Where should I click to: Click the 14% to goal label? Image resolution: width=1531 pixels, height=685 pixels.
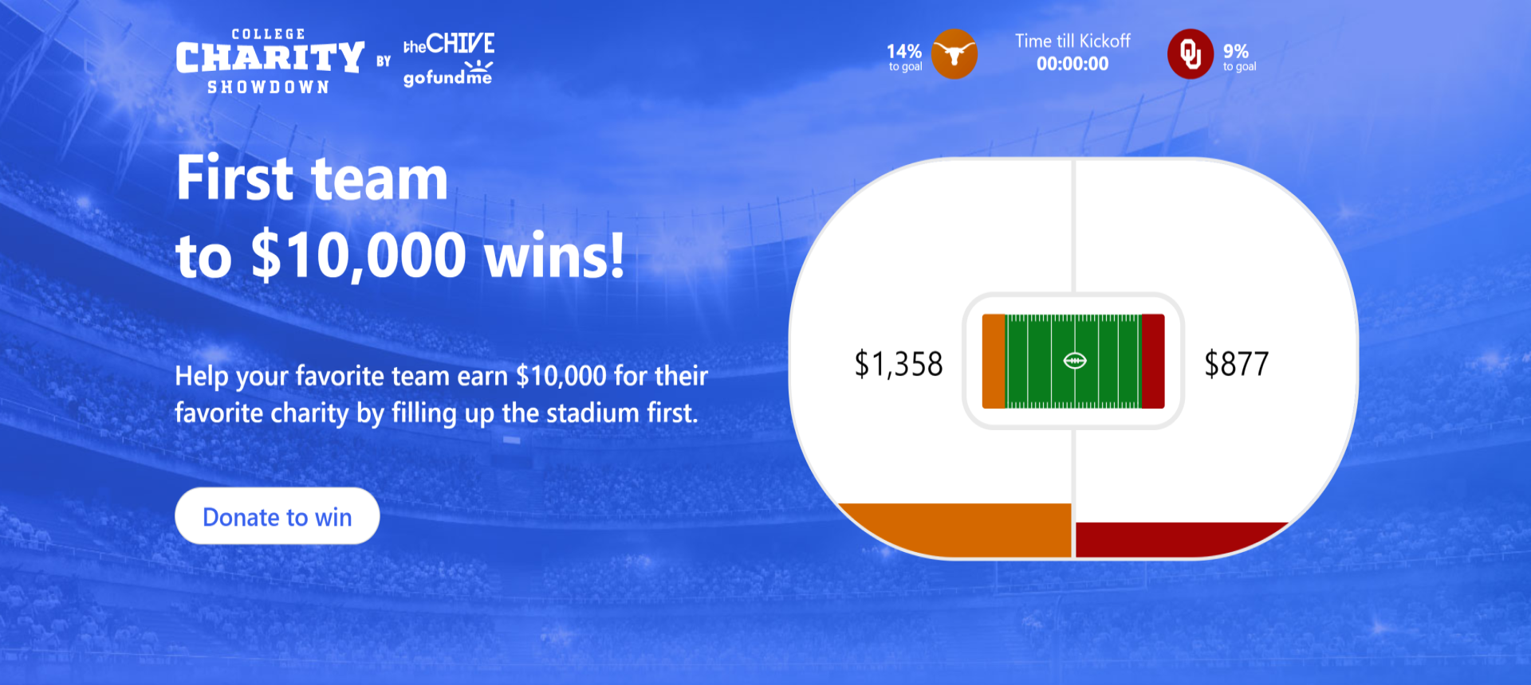coord(905,57)
